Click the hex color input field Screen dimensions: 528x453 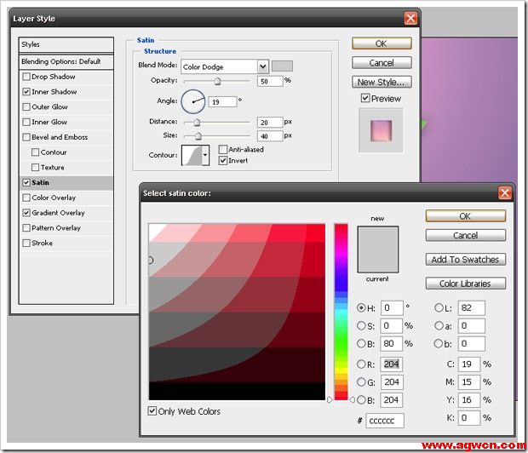point(385,420)
